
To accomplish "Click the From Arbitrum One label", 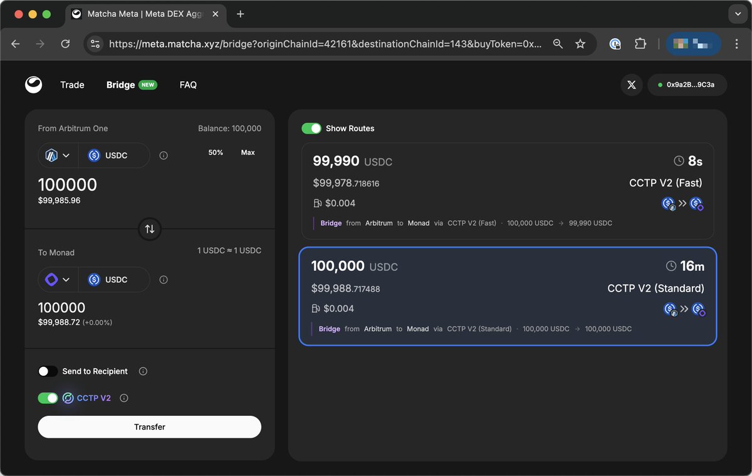I will 73,128.
